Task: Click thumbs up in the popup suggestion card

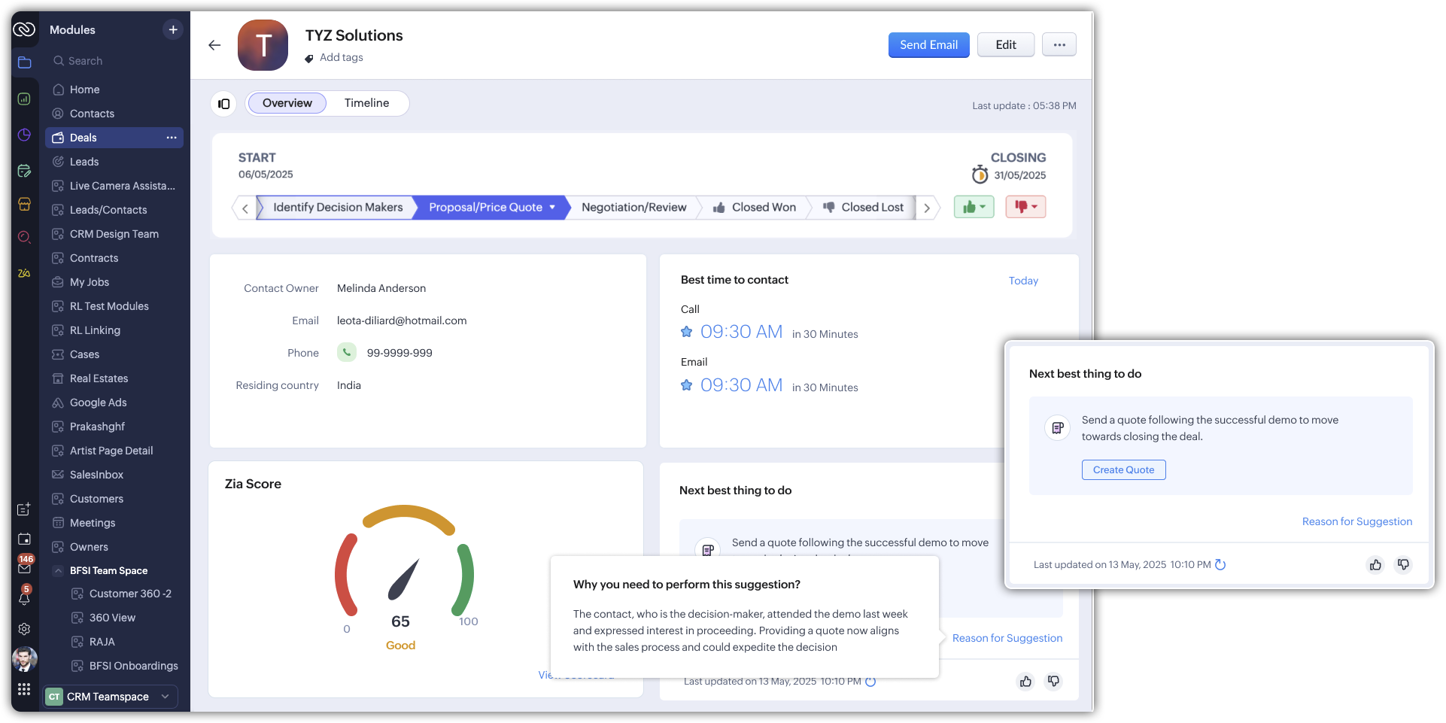Action: click(x=1375, y=564)
